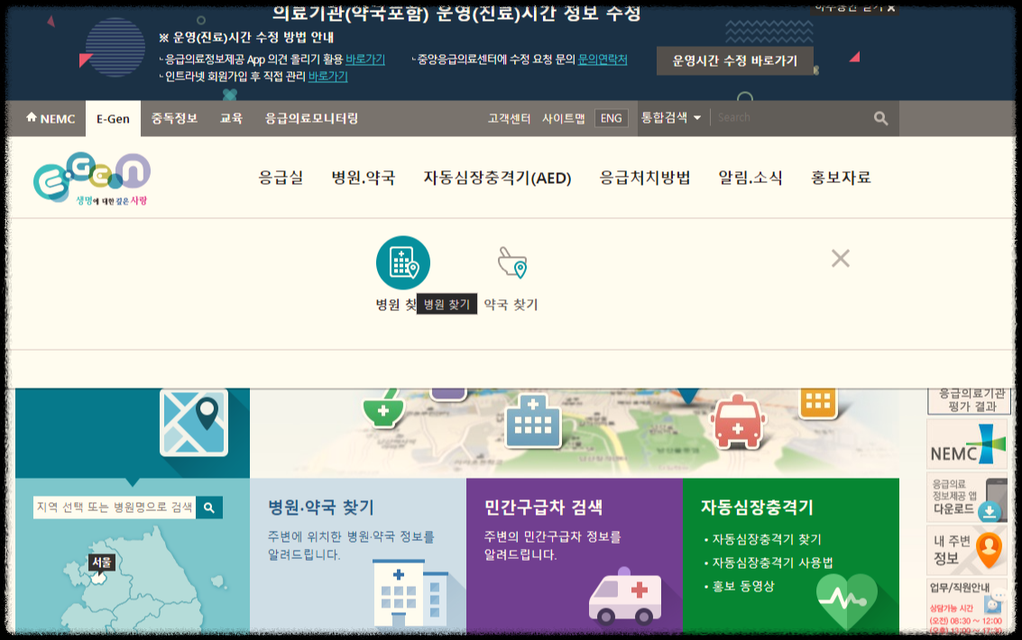
Task: Click the 문의연락처 link
Action: coord(603,59)
